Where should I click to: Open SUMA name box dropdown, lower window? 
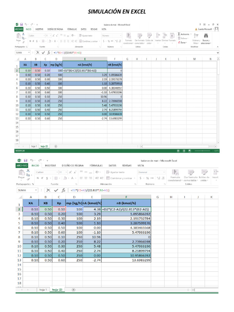point(36,190)
